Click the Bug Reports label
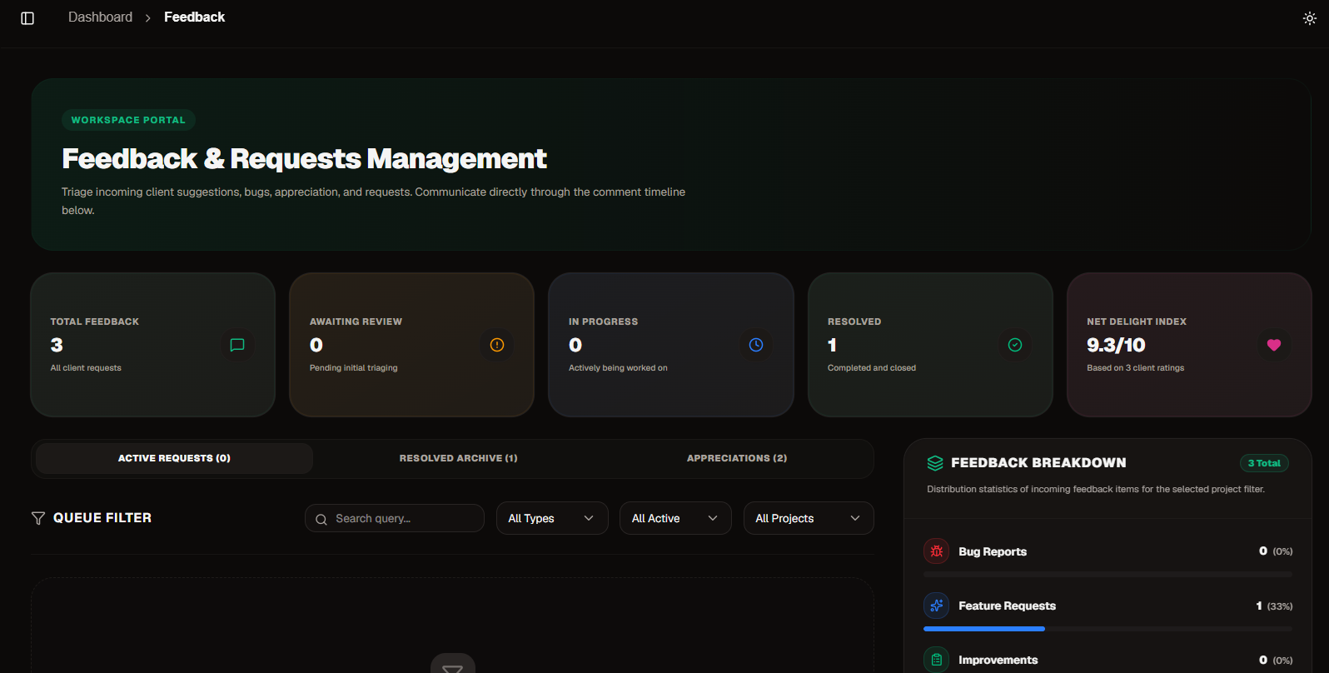 point(993,551)
